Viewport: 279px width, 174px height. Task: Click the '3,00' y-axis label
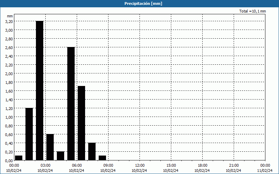tap(9, 30)
